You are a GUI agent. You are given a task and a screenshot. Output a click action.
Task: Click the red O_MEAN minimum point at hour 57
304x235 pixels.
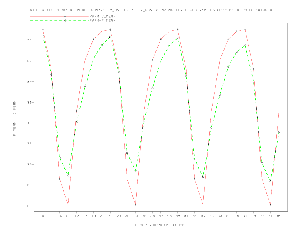click(x=203, y=205)
